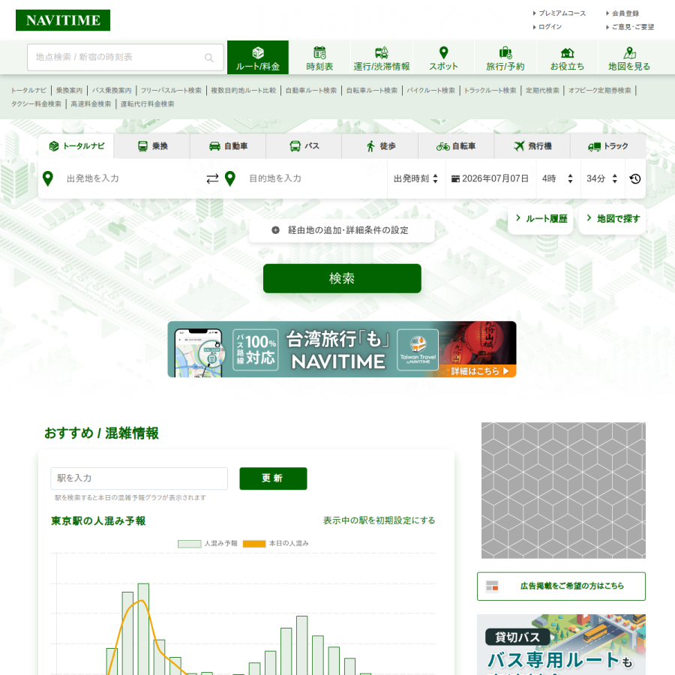Open 高速料金検索 link
The height and width of the screenshot is (675, 675).
click(x=91, y=103)
